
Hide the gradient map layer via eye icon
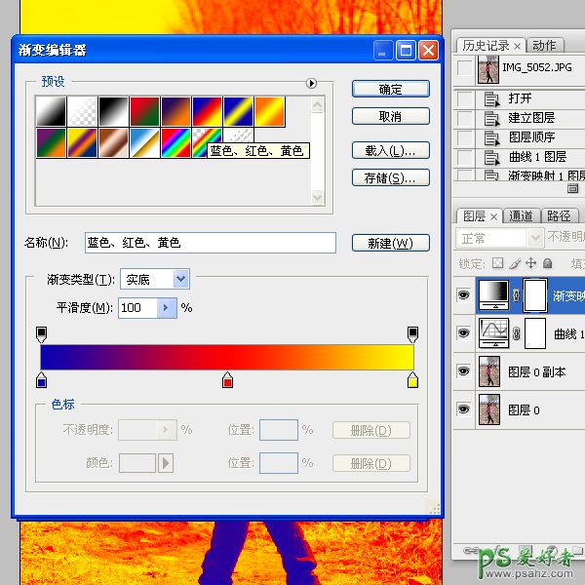click(463, 294)
